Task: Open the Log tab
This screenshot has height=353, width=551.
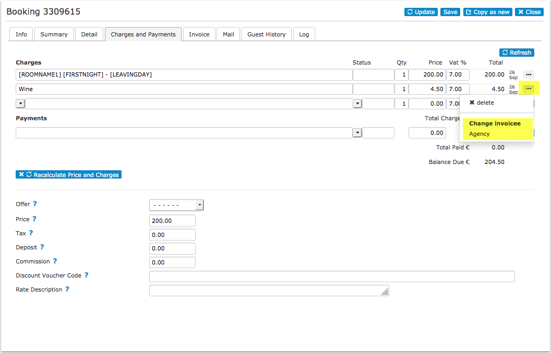Action: point(304,34)
